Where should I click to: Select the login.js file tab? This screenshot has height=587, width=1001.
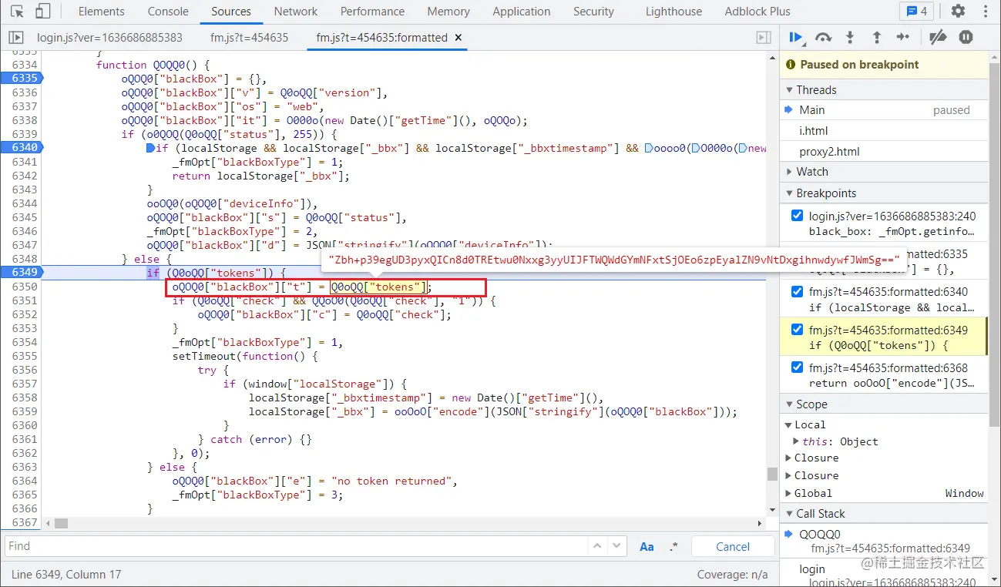click(109, 37)
